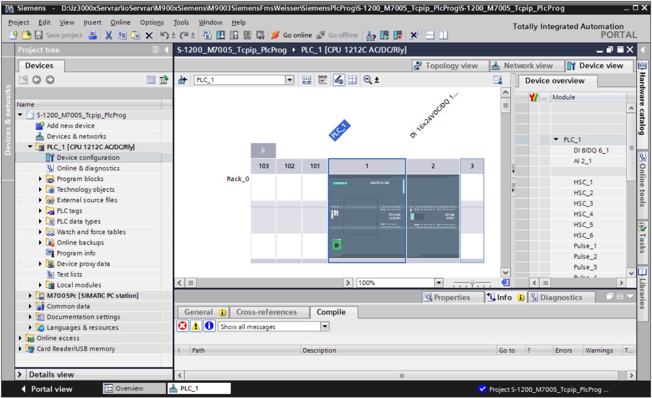Expand the Details view panel

(x=20, y=374)
